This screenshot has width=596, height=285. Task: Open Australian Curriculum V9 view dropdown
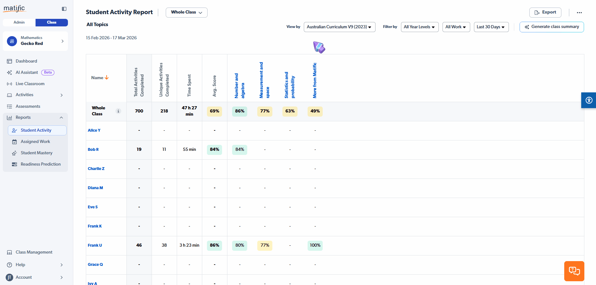[339, 27]
